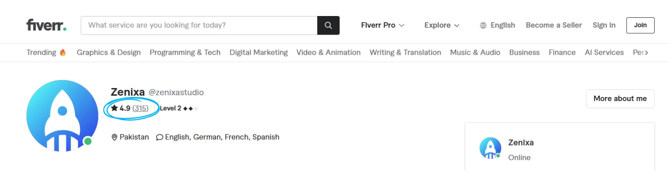Click the star rating icon
This screenshot has width=669, height=178.
(115, 108)
